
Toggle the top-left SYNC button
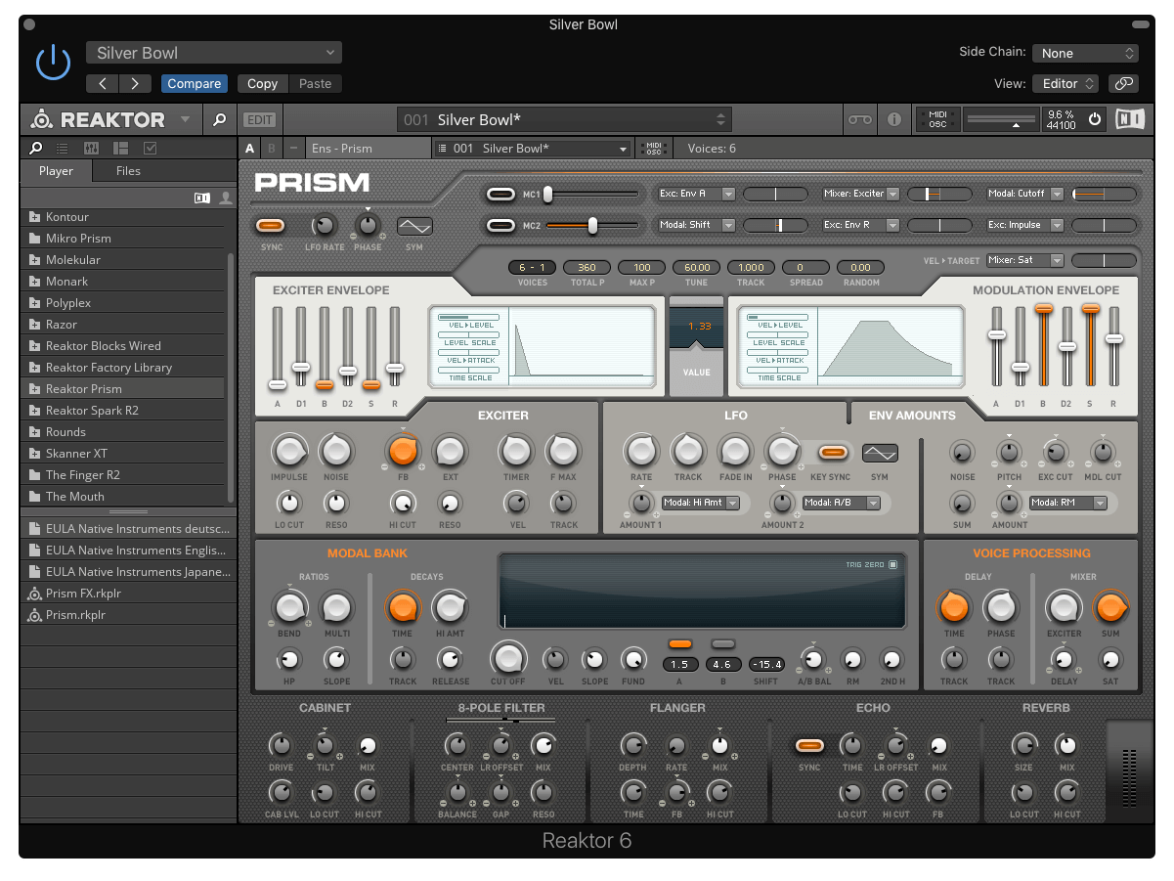271,226
